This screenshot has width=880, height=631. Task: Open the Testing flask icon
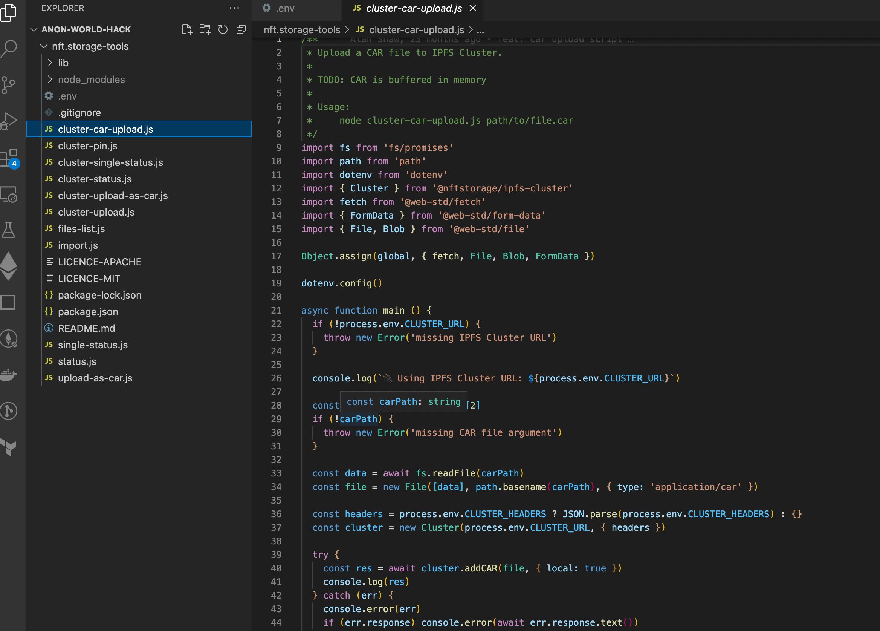point(9,230)
